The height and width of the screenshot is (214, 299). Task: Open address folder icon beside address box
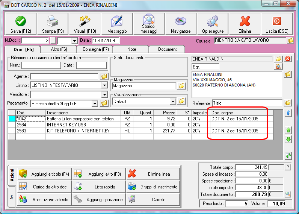288,74
